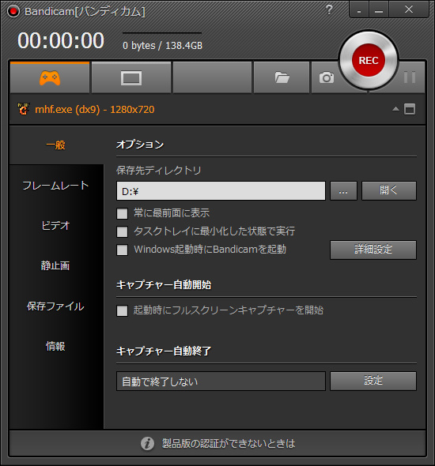
Task: Click the info icon in the bottom bar
Action: [147, 443]
